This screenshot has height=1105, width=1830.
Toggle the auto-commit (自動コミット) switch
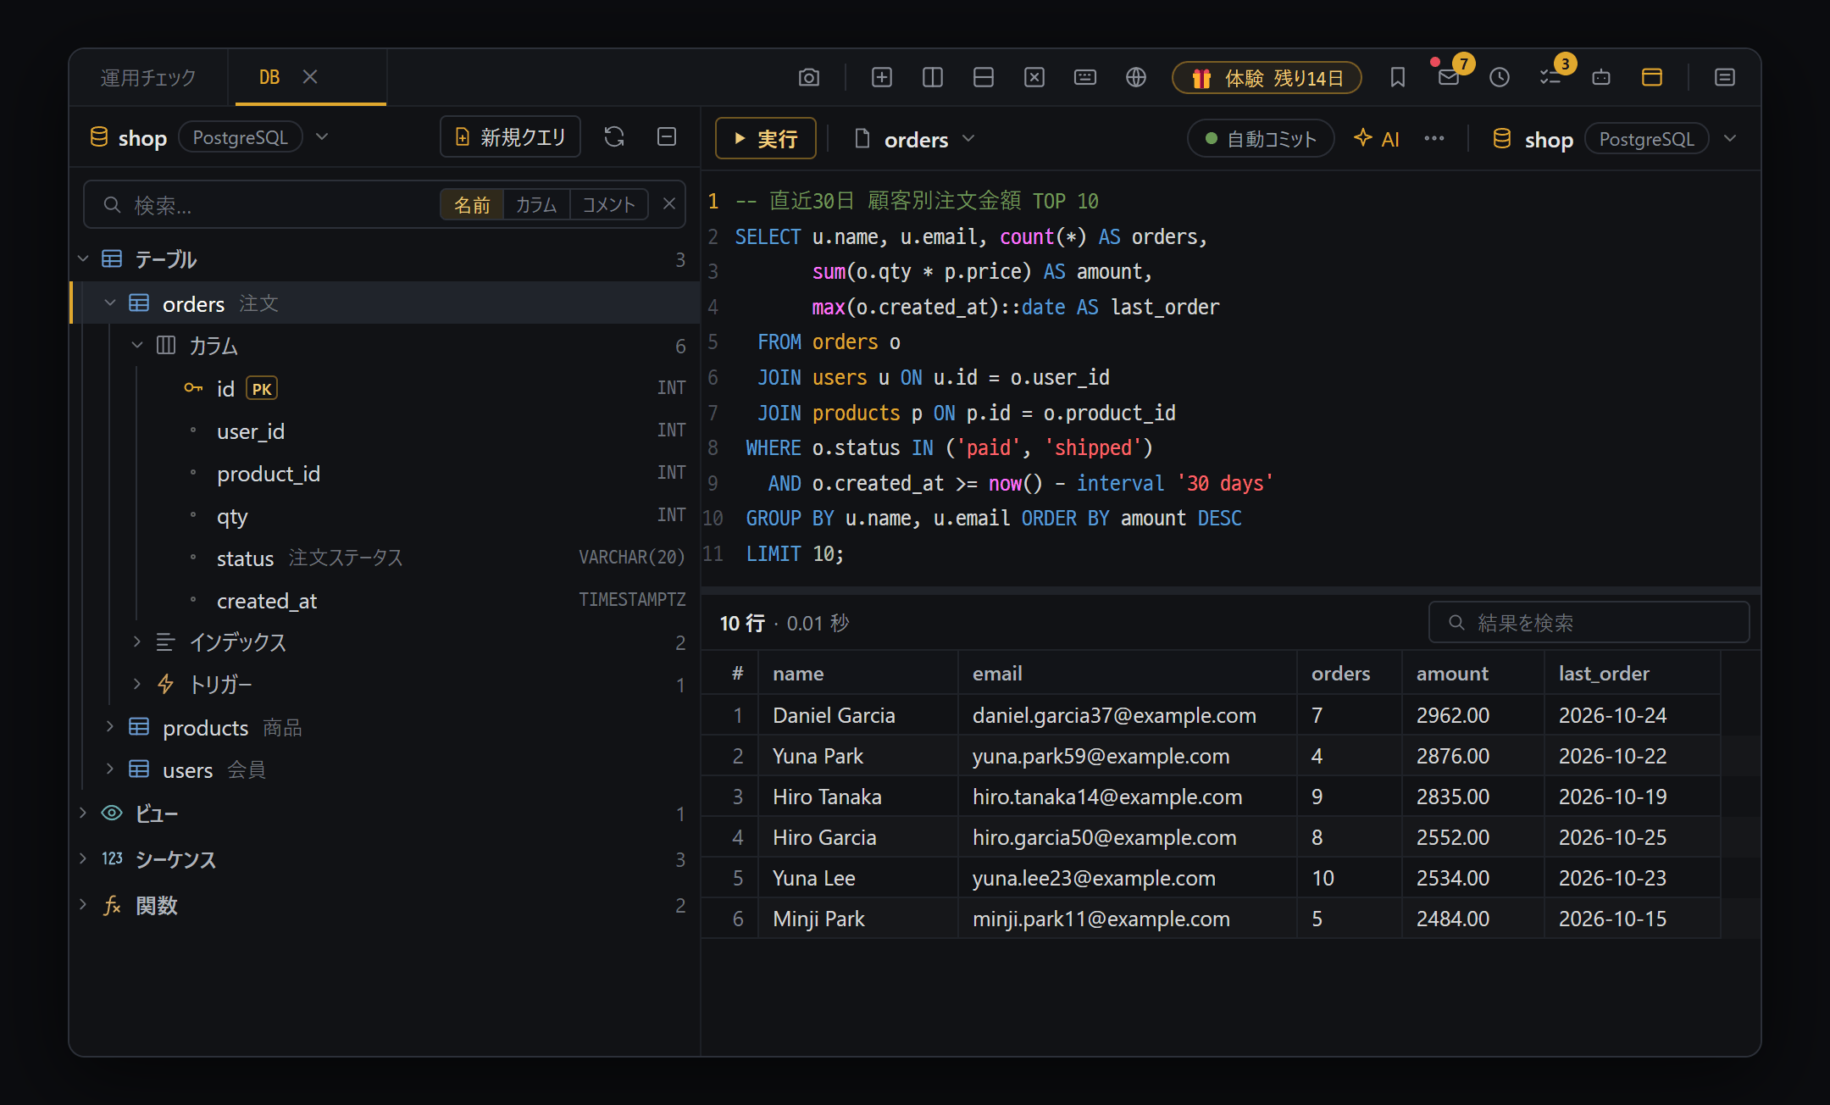point(1261,139)
